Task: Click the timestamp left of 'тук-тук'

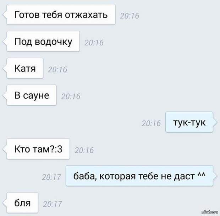Action: (151, 123)
